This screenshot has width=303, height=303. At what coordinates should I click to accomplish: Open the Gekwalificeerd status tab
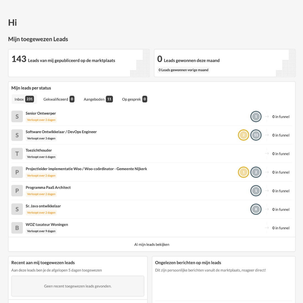click(59, 99)
